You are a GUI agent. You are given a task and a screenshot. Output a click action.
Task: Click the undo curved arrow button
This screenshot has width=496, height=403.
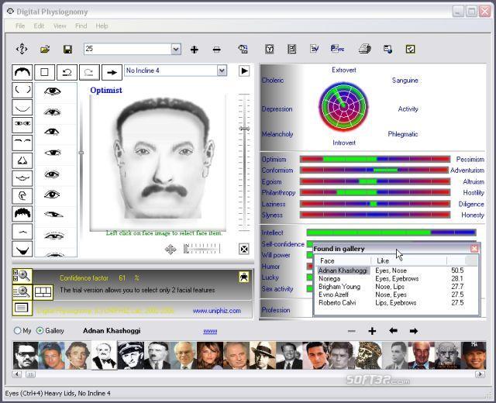click(x=67, y=72)
